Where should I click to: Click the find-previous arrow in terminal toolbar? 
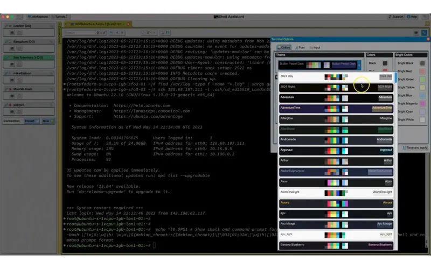pyautogui.click(x=117, y=33)
